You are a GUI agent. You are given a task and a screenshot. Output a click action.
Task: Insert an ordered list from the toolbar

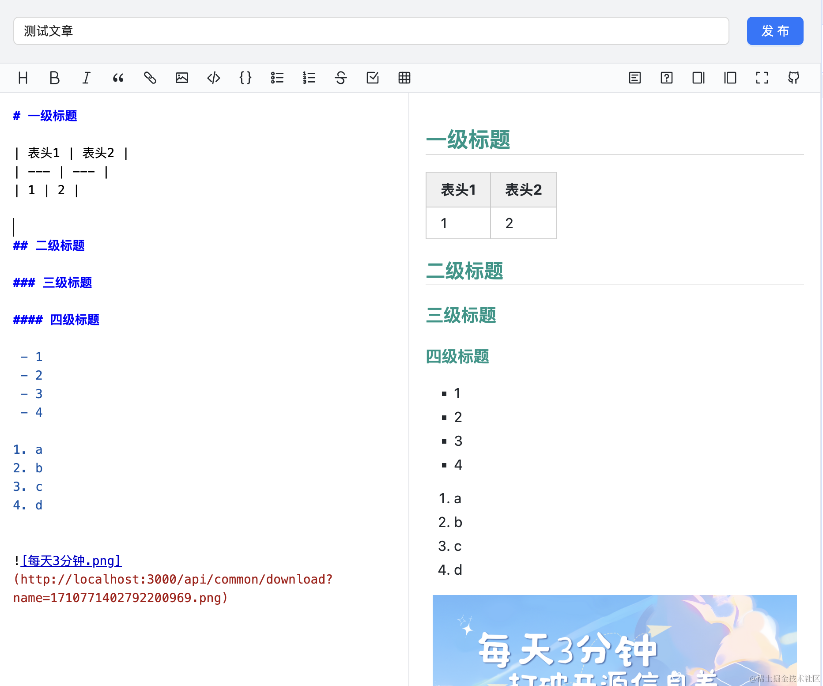pos(309,78)
